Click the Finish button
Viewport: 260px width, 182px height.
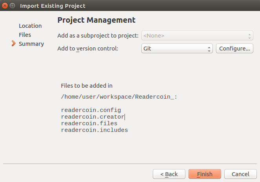coord(205,174)
